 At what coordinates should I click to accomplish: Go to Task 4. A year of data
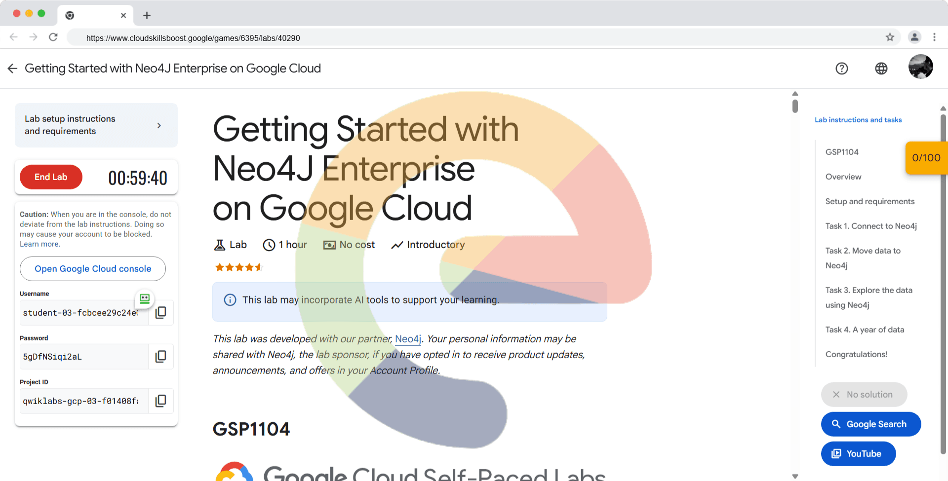865,330
